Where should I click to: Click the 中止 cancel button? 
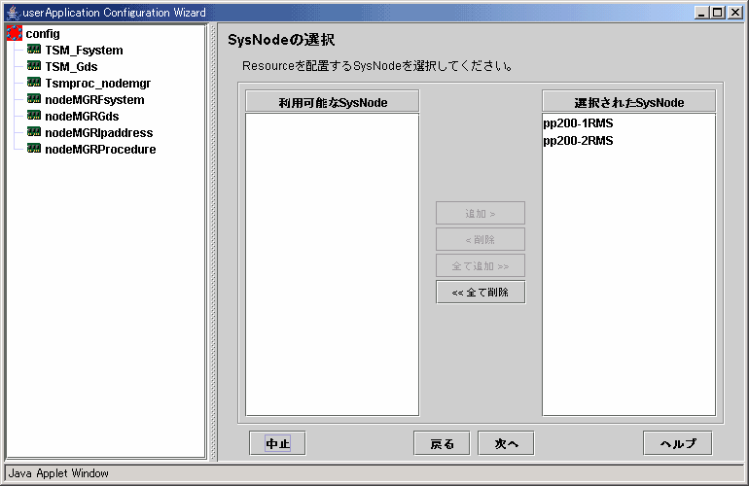point(277,443)
